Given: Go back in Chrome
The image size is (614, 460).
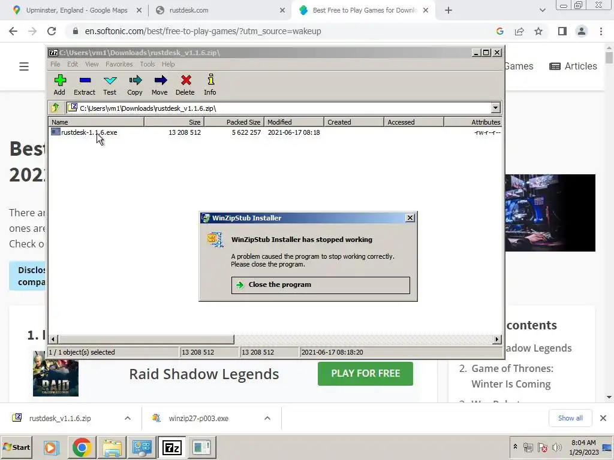Looking at the screenshot, I should [13, 31].
